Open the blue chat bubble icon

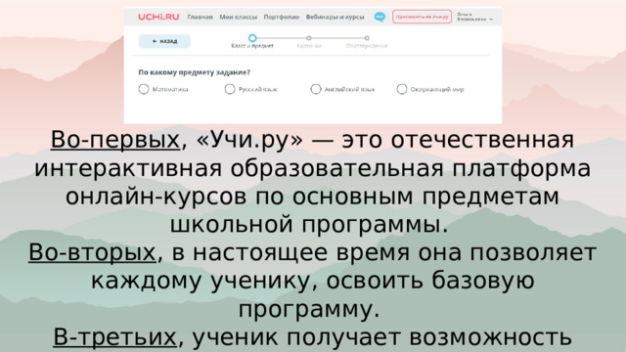pos(380,17)
